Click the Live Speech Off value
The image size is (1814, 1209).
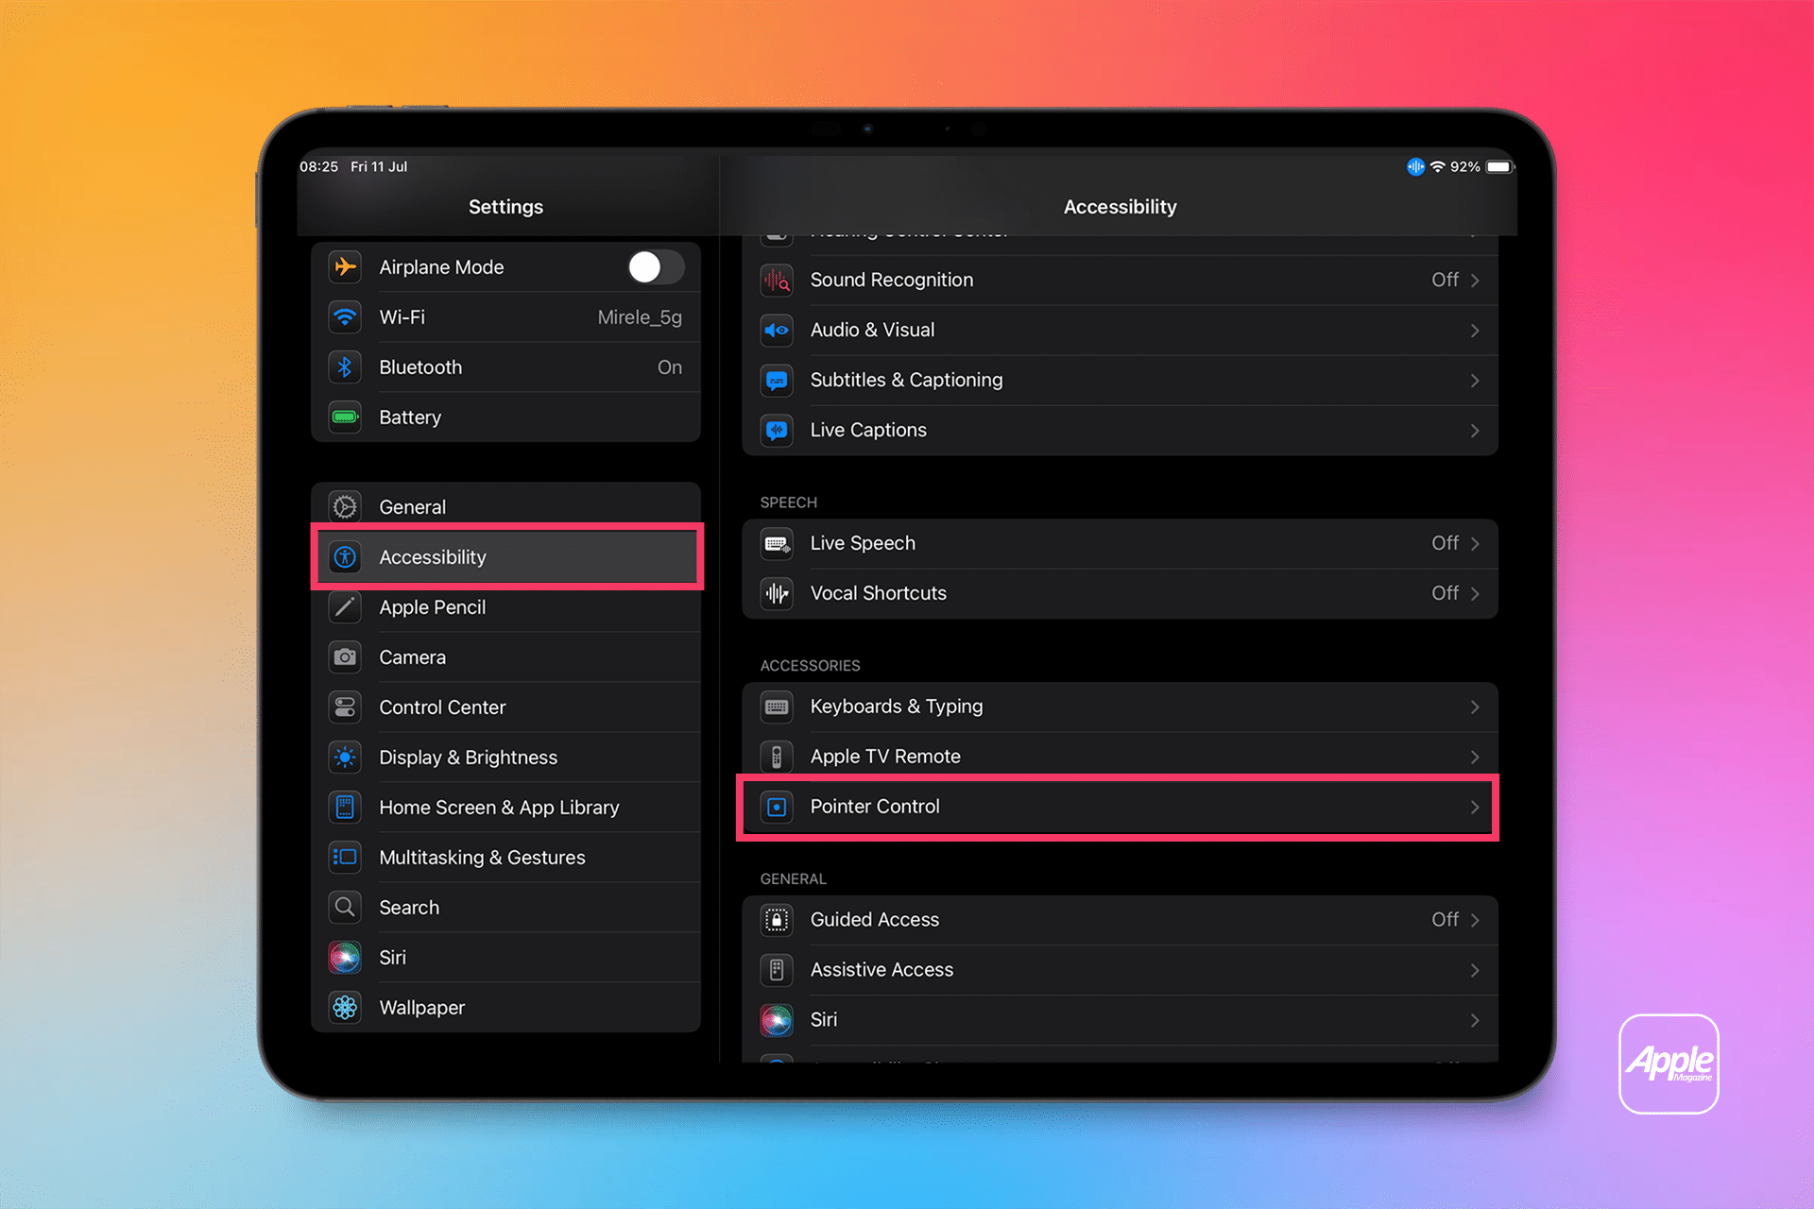point(1445,544)
